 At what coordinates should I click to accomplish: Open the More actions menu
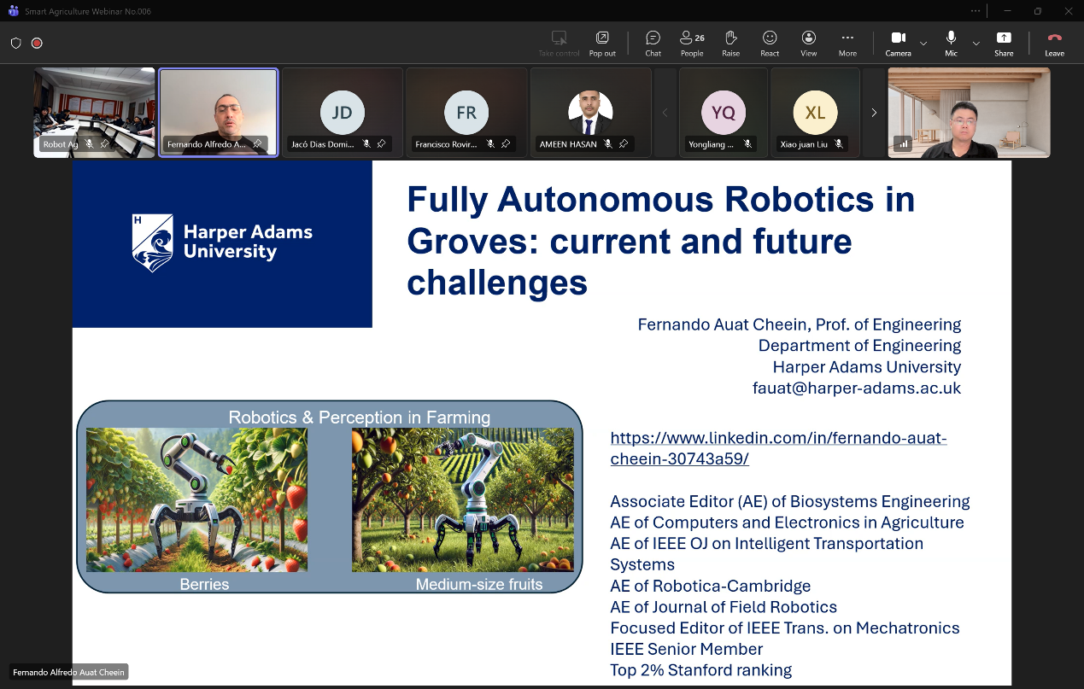[847, 43]
